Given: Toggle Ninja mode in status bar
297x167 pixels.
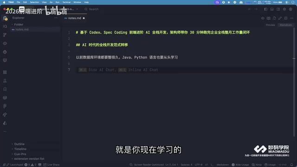Looking at the screenshot, I should (x=257, y=165).
